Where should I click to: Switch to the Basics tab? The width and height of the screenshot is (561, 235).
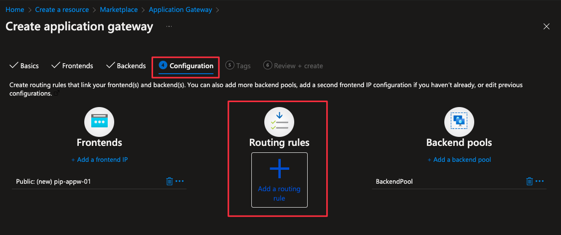click(24, 66)
